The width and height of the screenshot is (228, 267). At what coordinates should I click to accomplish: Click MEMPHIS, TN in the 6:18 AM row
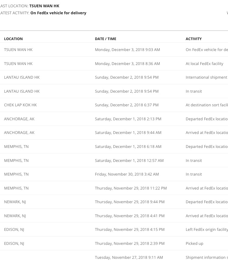click(16, 147)
